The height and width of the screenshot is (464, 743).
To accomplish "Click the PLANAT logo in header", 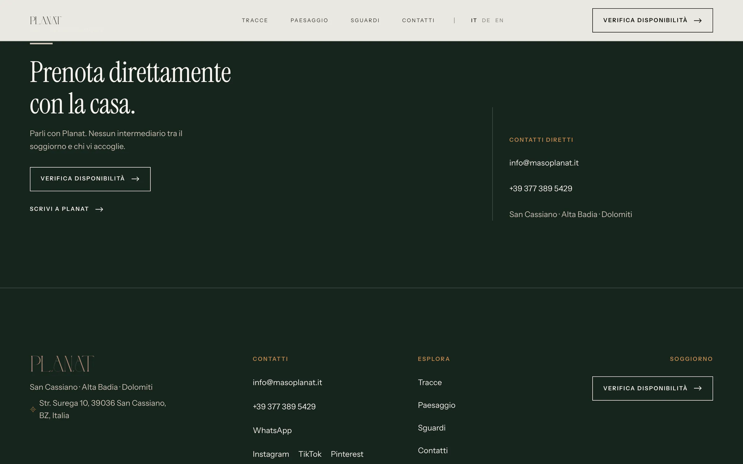I will tap(46, 20).
